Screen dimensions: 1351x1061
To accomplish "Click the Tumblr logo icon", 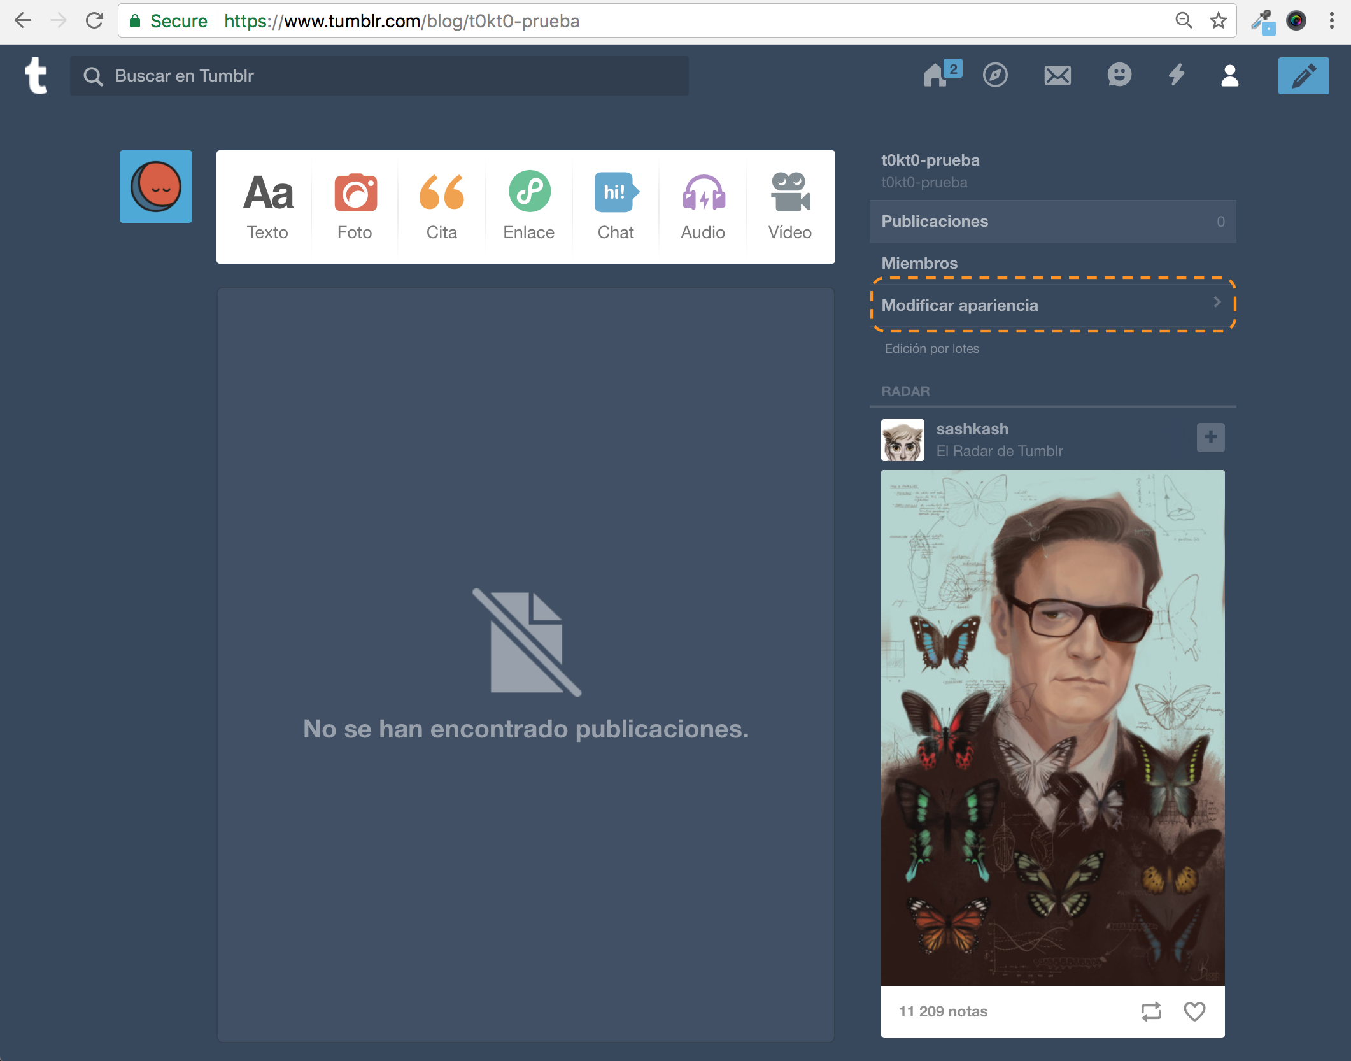I will coord(36,76).
